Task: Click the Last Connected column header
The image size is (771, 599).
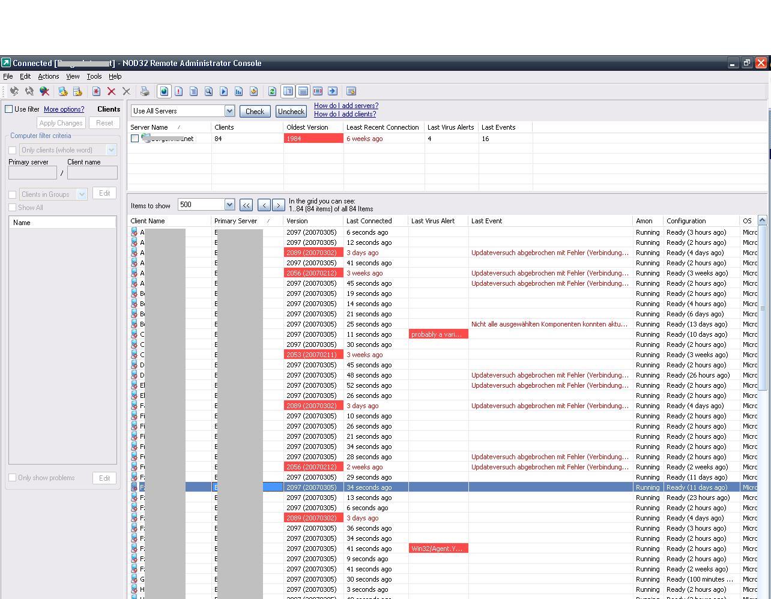Action: 376,221
